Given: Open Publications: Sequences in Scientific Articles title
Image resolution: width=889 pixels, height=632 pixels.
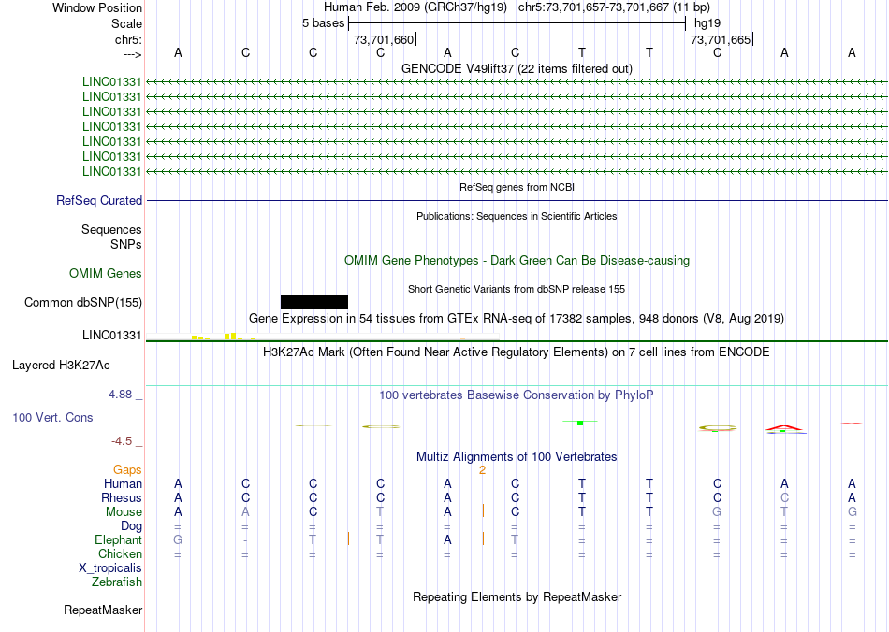Looking at the screenshot, I should tap(517, 216).
